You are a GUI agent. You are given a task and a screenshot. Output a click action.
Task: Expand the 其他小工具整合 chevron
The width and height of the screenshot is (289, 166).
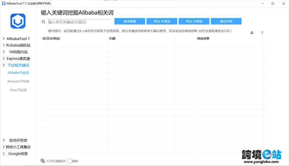[x=4, y=147]
